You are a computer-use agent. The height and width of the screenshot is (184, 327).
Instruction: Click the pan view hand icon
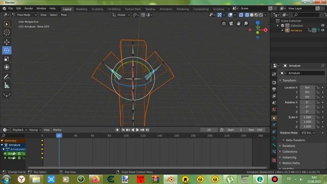[x=239, y=24]
